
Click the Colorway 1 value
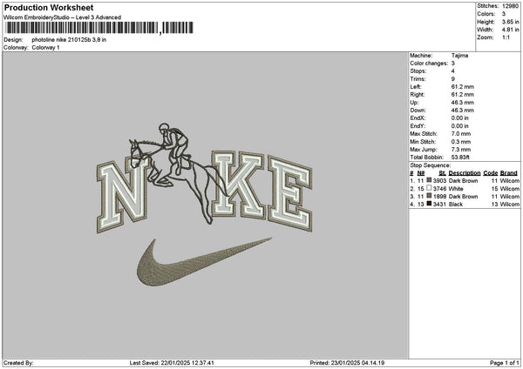(45, 48)
